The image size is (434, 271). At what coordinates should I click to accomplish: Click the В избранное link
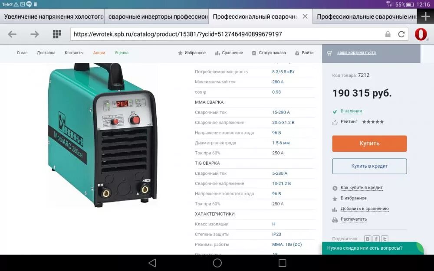click(x=353, y=198)
